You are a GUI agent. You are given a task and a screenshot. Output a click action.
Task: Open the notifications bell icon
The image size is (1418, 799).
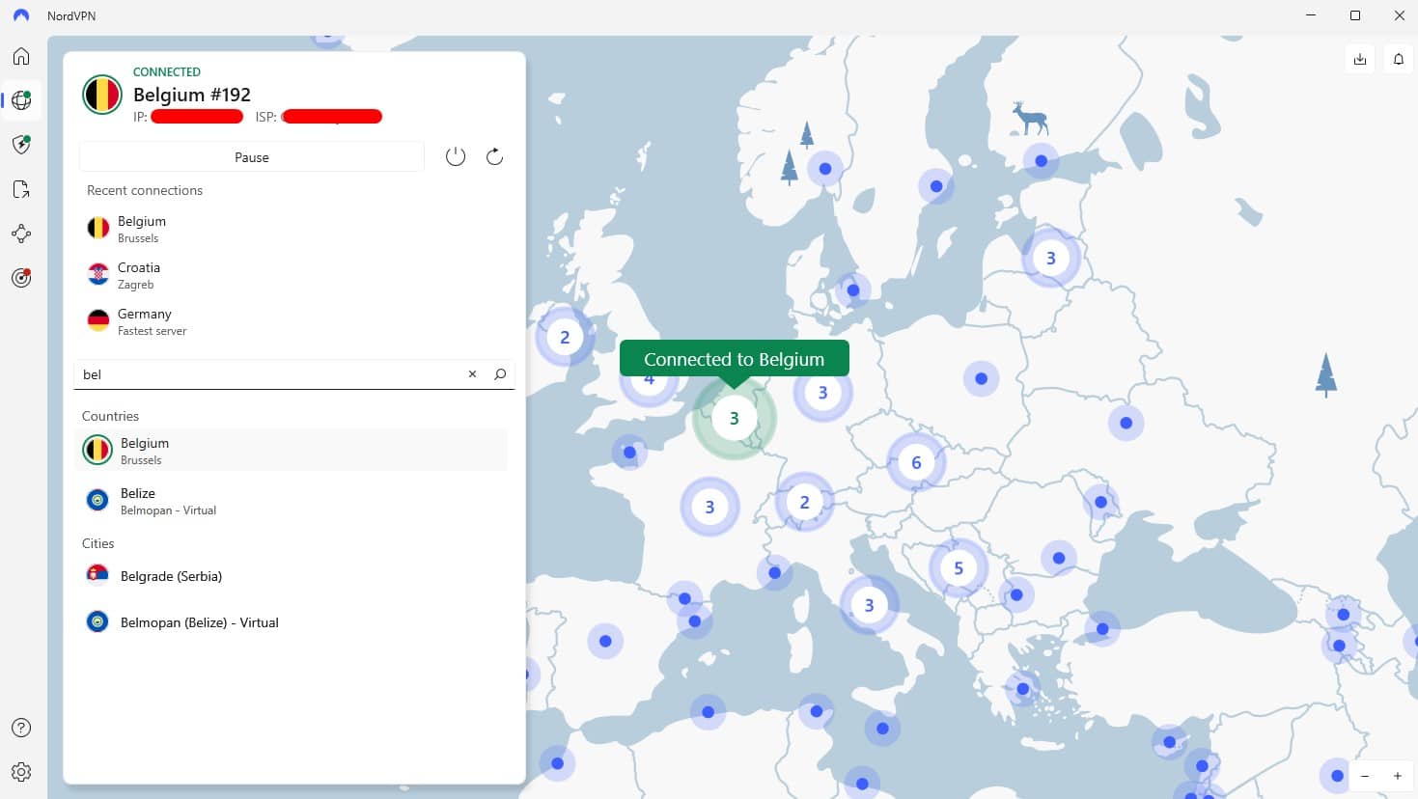[x=1398, y=59]
